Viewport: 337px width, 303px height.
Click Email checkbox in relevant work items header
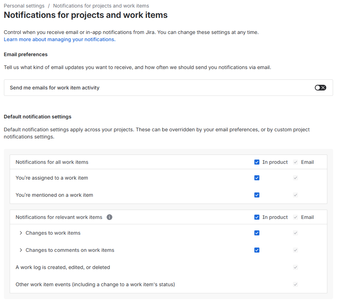(x=296, y=217)
